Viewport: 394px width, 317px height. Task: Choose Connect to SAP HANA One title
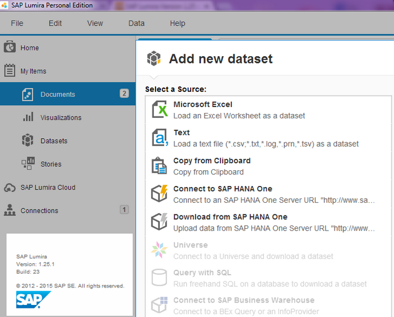[223, 189]
